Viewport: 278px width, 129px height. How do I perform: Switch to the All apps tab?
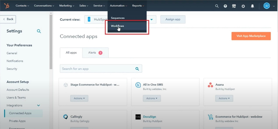pyautogui.click(x=71, y=53)
